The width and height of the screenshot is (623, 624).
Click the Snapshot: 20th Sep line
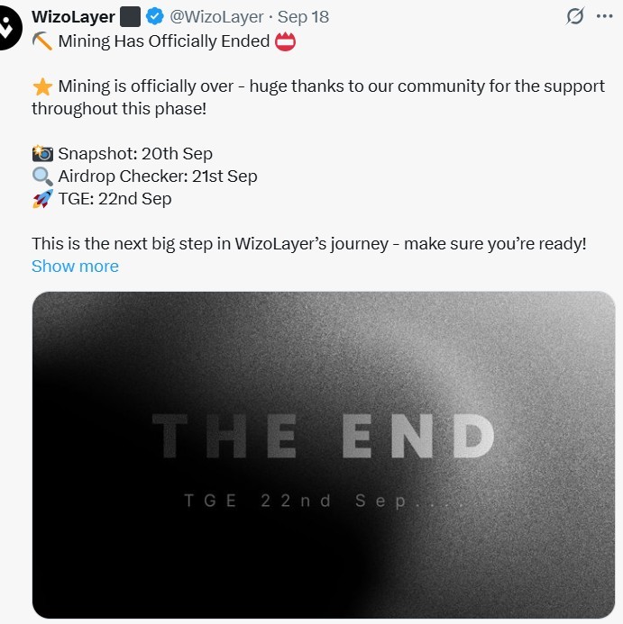135,154
